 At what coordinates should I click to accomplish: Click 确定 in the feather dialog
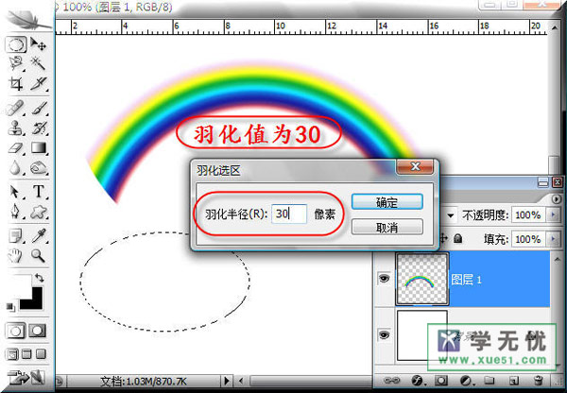[x=387, y=202]
